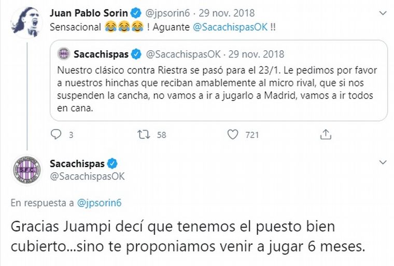Screen dimensions: 394x266
Task: Share the tweet via share icon
Action: 325,135
